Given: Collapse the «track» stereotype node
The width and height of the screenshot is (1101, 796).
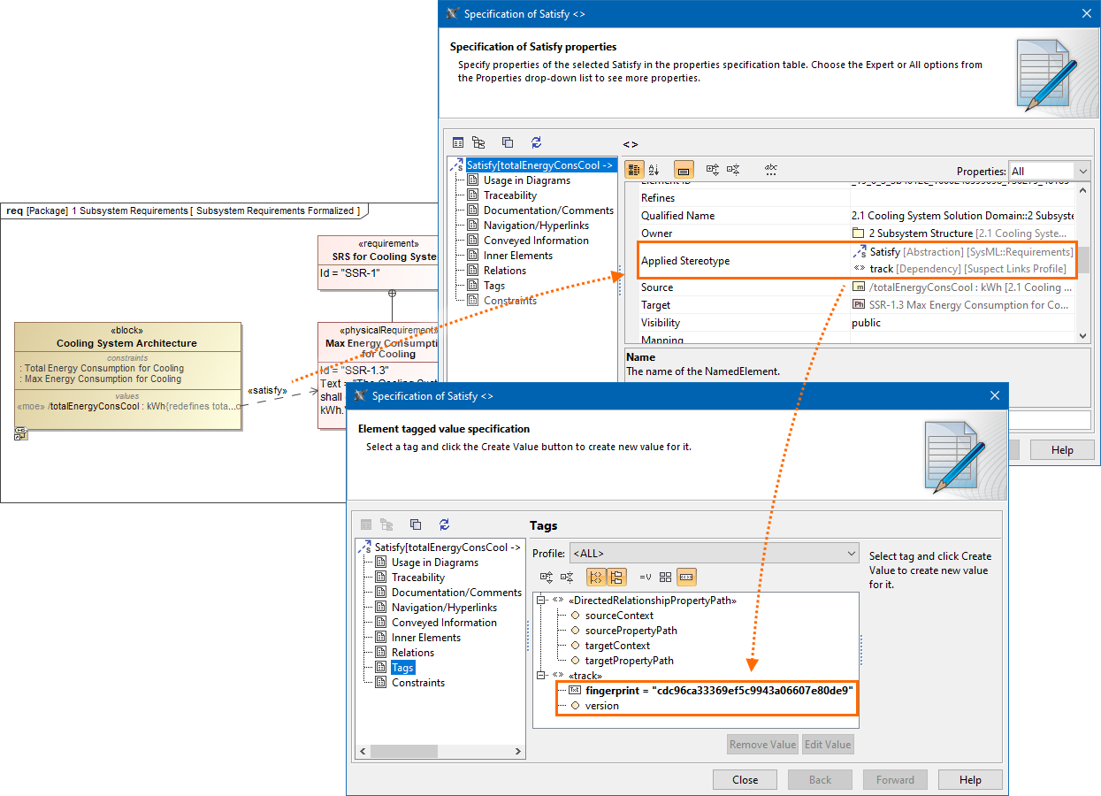Looking at the screenshot, I should click(x=539, y=676).
